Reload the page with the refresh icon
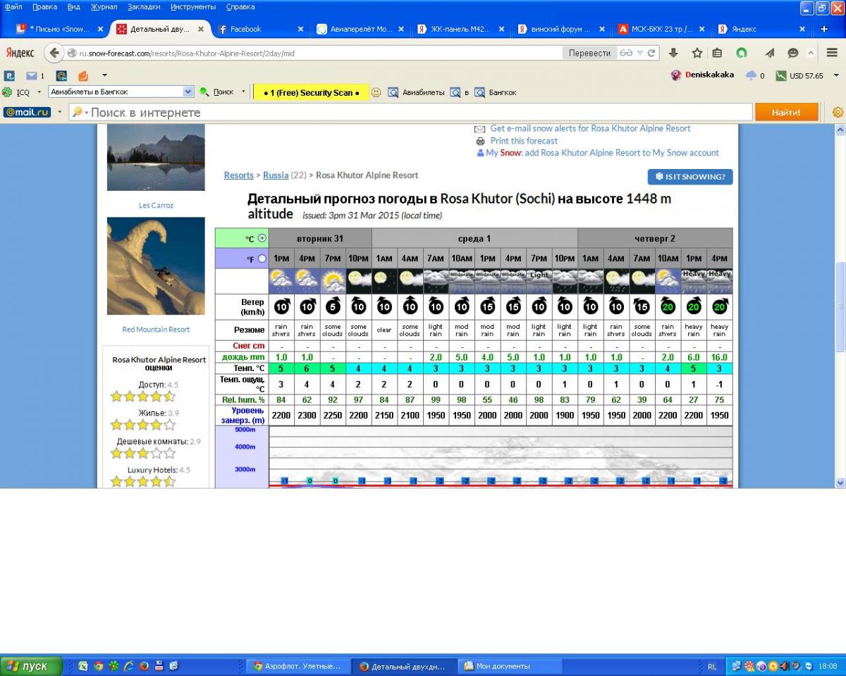Image resolution: width=846 pixels, height=676 pixels. (651, 53)
